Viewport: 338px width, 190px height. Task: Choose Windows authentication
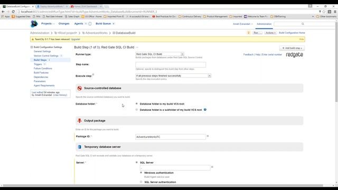(x=141, y=173)
